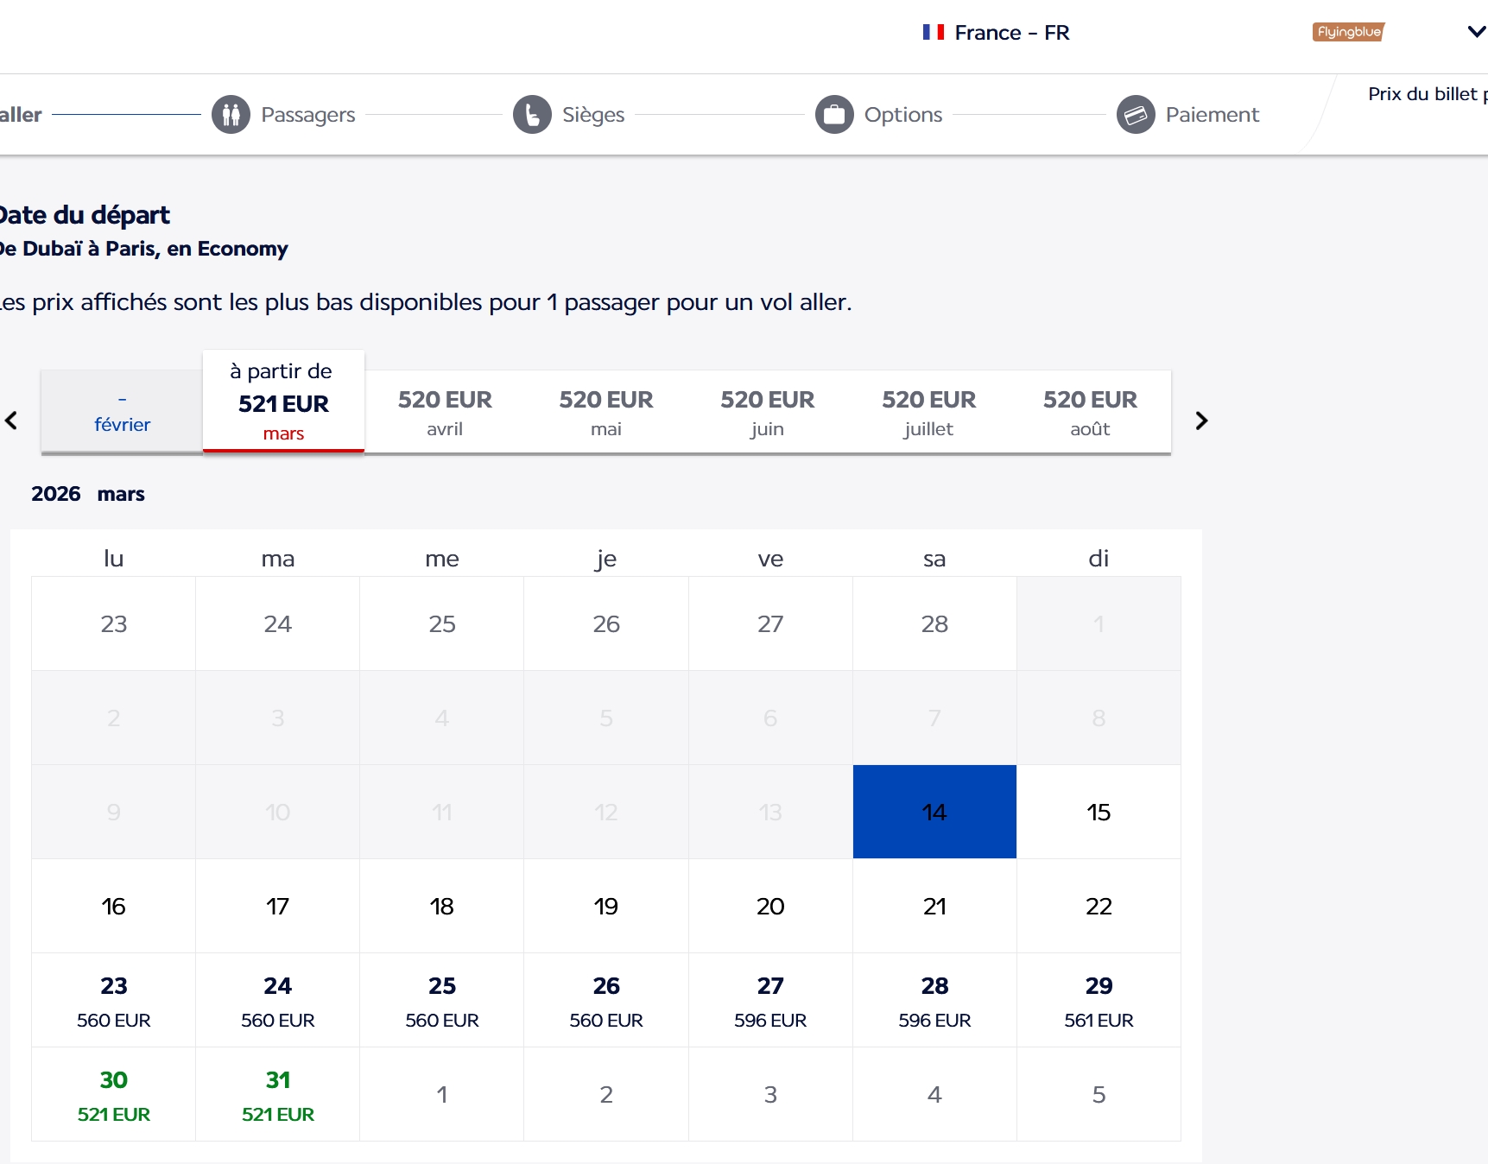
Task: Click the French flag icon
Action: (933, 32)
